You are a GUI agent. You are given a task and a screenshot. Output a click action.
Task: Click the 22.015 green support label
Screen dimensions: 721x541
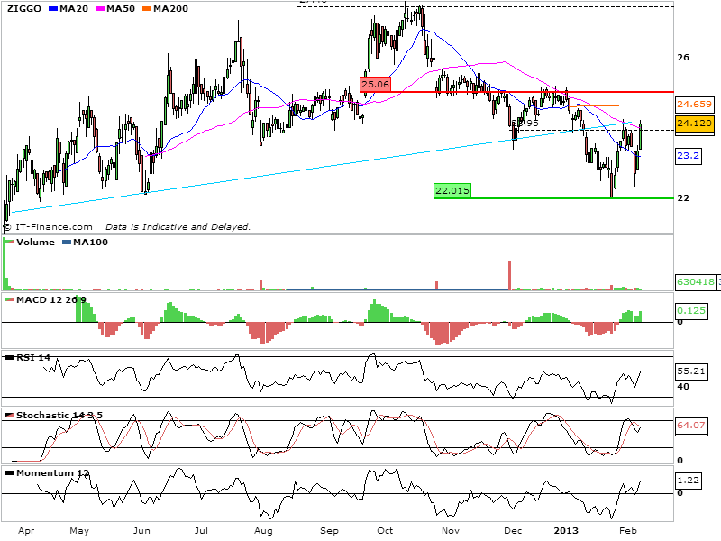[x=452, y=190]
